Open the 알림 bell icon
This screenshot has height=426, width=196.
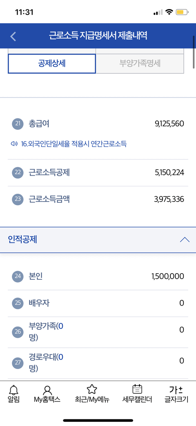[x=13, y=390]
